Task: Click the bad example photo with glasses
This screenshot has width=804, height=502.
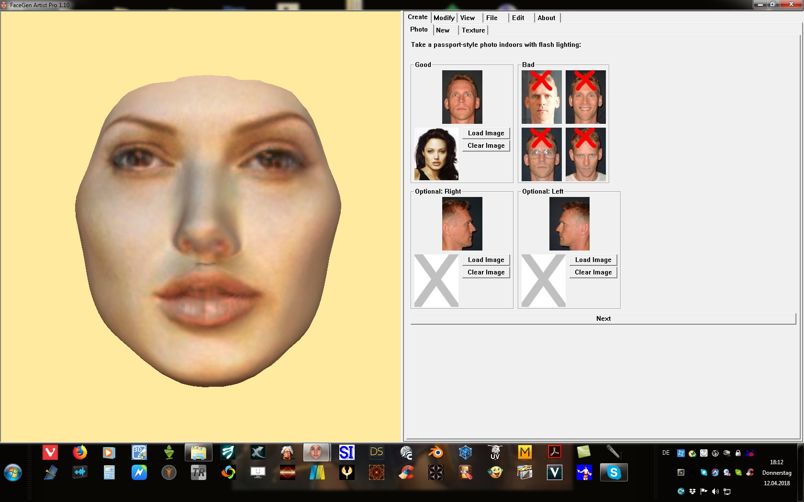Action: [541, 154]
